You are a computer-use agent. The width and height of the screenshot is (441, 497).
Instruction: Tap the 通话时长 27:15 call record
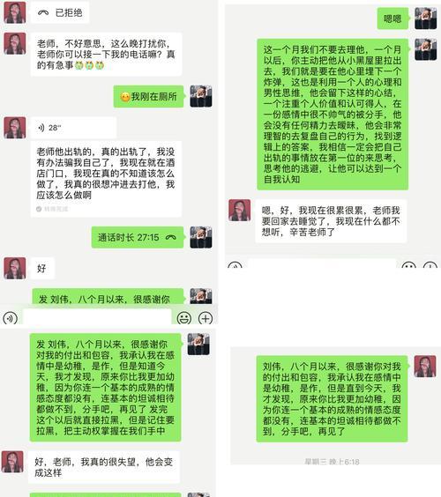tap(138, 237)
